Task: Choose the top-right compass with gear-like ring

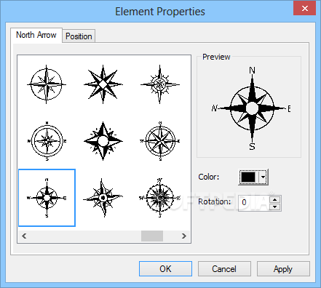Action: (x=160, y=84)
